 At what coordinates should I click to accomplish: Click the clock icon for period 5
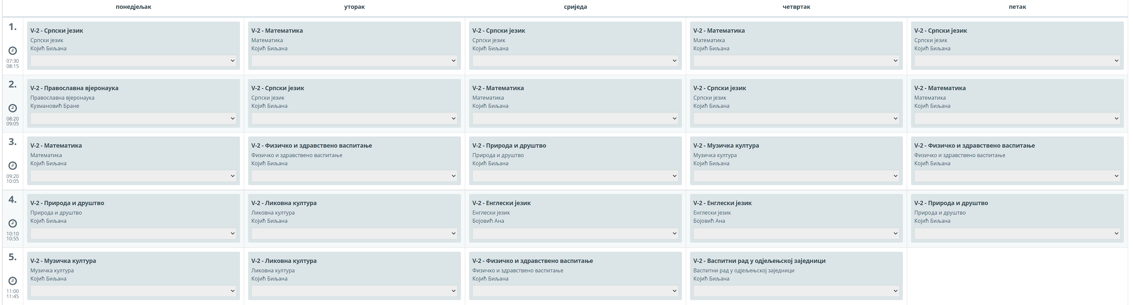point(13,281)
